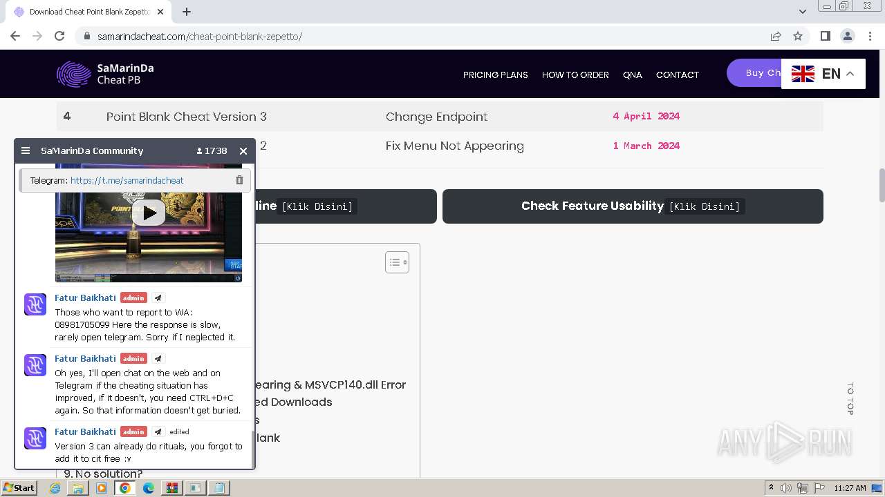
Task: Open volume control in system tray
Action: point(786,488)
